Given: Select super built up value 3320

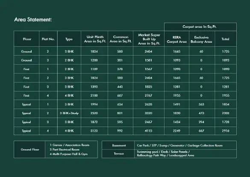Looking at the screenshot, I should [x=148, y=113].
